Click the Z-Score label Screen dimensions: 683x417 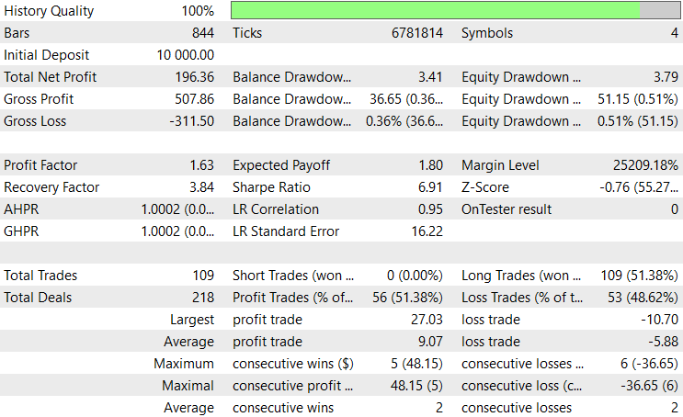coord(485,187)
